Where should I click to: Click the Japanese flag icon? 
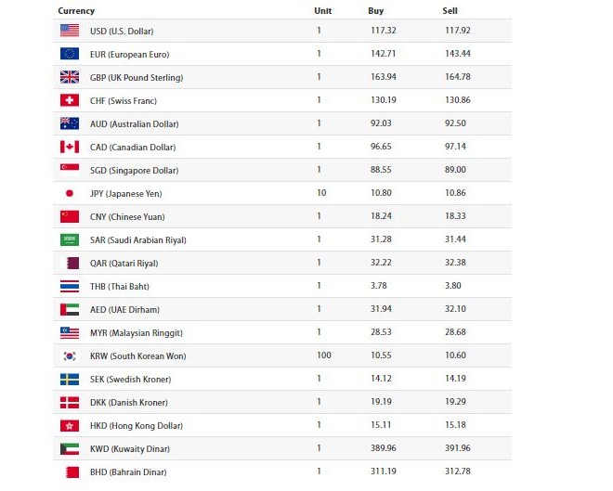(70, 193)
